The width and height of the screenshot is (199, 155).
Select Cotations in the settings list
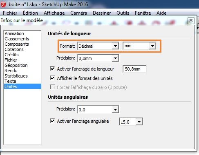[22, 49]
